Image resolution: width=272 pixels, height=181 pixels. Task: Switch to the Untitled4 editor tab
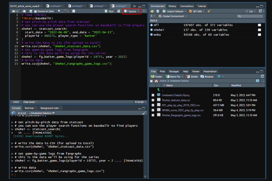56,6
